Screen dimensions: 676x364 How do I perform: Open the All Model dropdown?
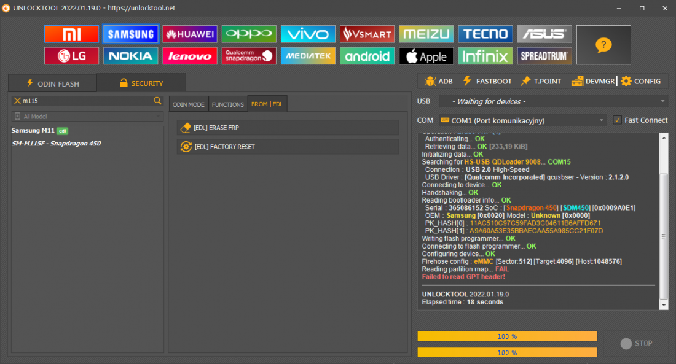click(x=87, y=116)
